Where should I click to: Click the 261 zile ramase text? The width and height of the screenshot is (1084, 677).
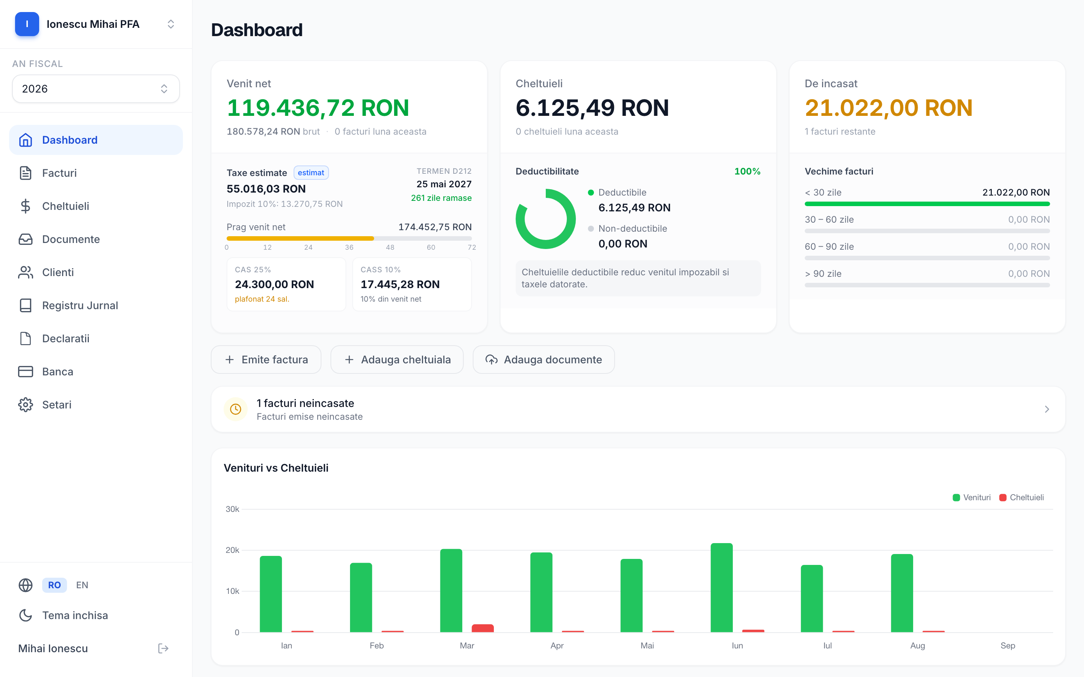click(x=441, y=198)
